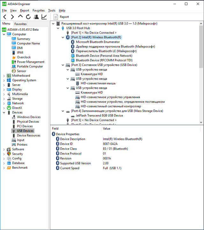204x230 pixels.
Task: Open the user icon in the toolbar
Action: point(36,17)
